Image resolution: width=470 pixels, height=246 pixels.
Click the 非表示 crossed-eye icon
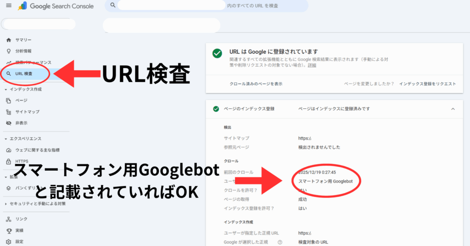click(9, 123)
